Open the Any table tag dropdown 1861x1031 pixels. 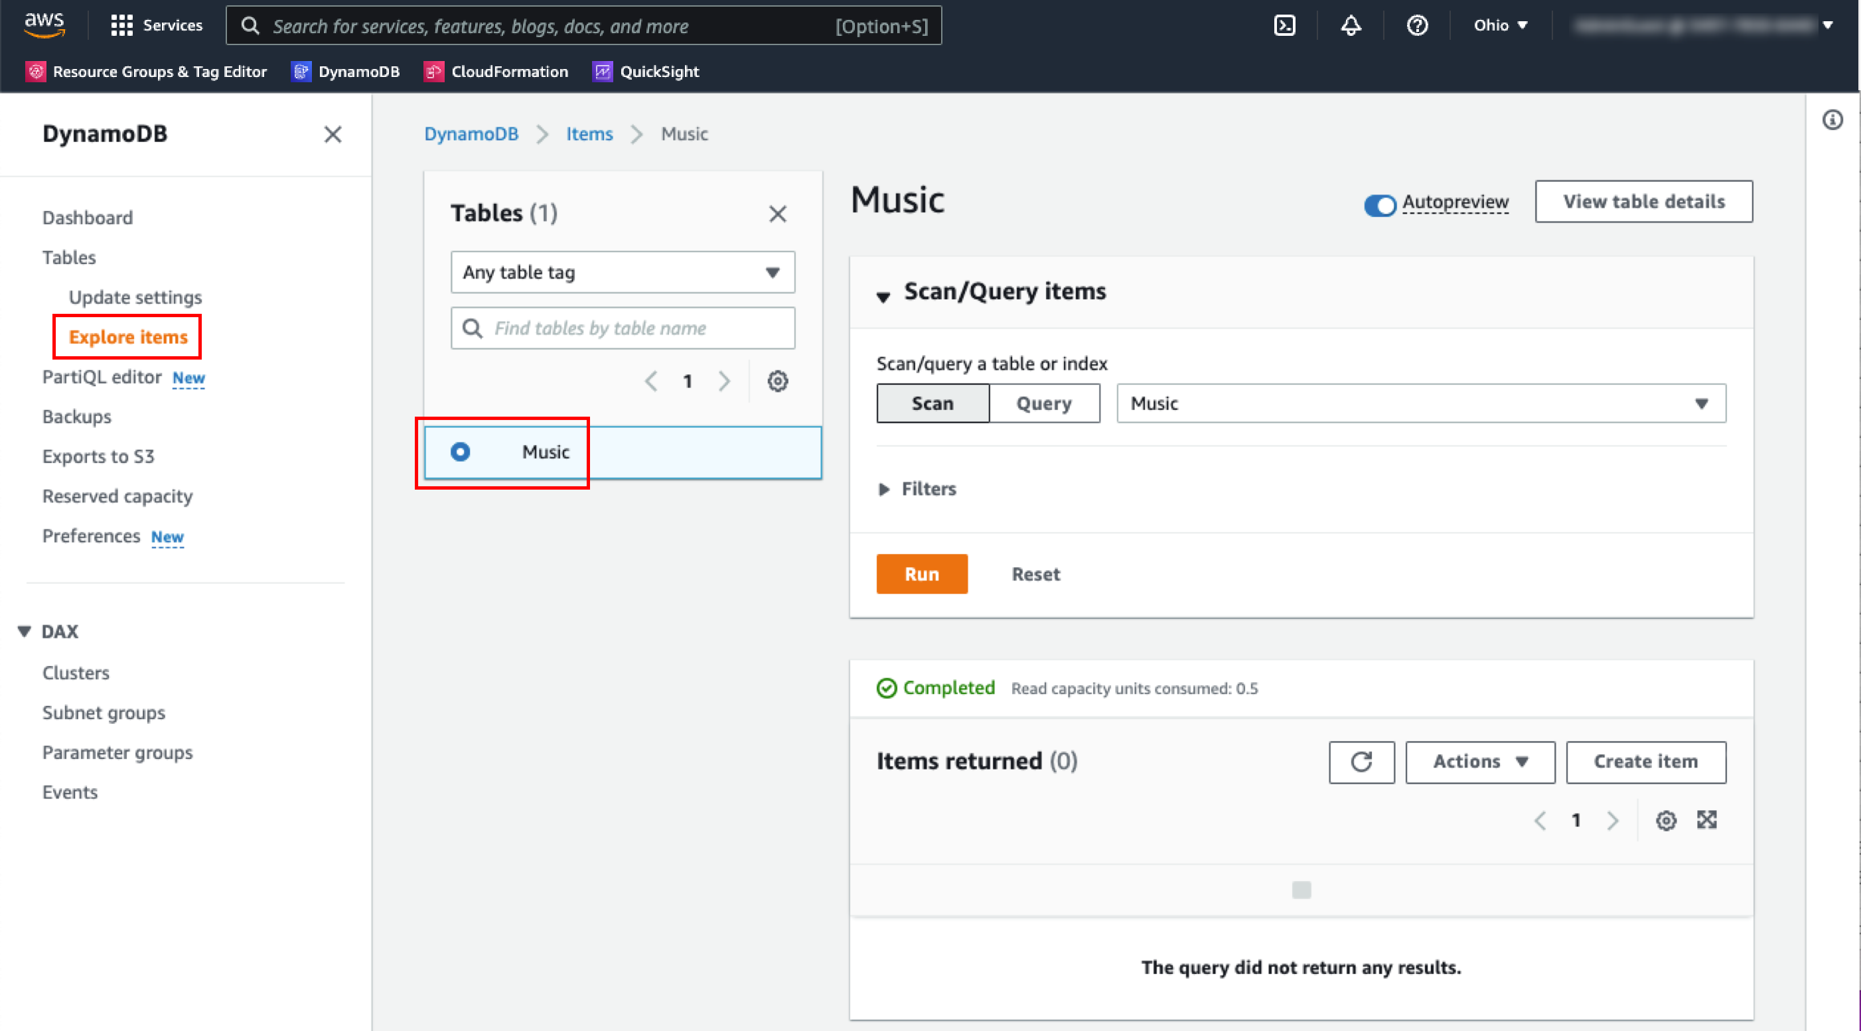[623, 272]
